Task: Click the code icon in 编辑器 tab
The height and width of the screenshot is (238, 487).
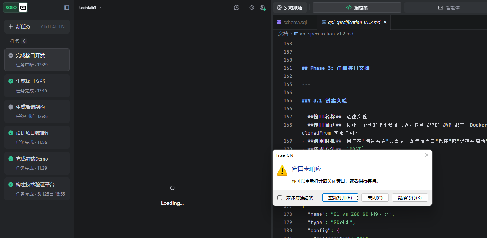Action: tap(348, 7)
